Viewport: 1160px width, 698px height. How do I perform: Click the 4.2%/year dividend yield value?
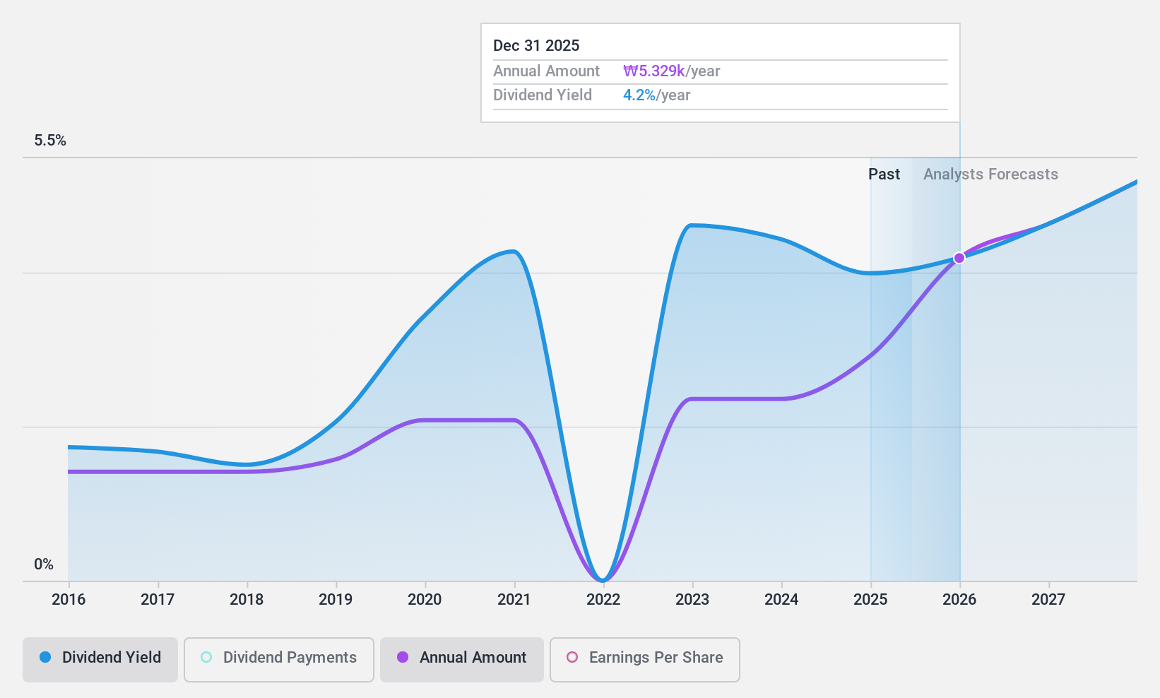(657, 95)
